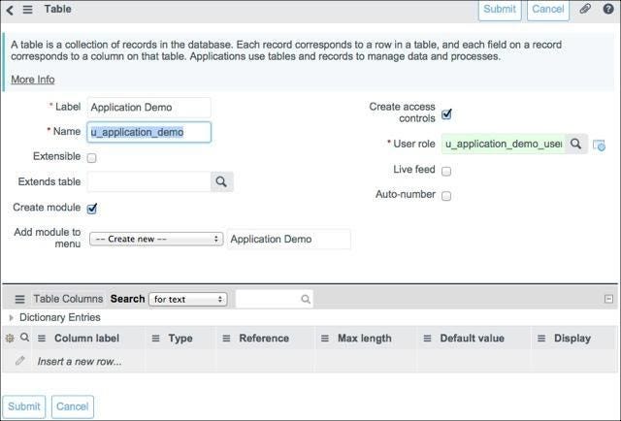
Task: Click the pencil icon on the new row
Action: pyautogui.click(x=19, y=361)
